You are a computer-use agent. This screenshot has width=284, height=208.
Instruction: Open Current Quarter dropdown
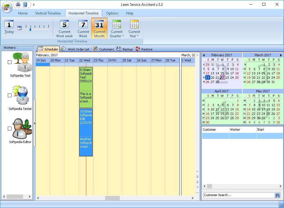coord(117,29)
